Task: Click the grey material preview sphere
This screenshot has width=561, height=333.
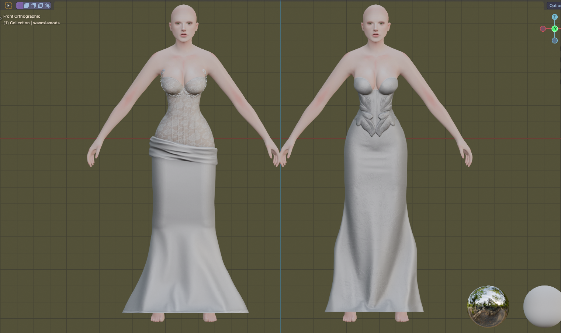Action: pos(543,306)
